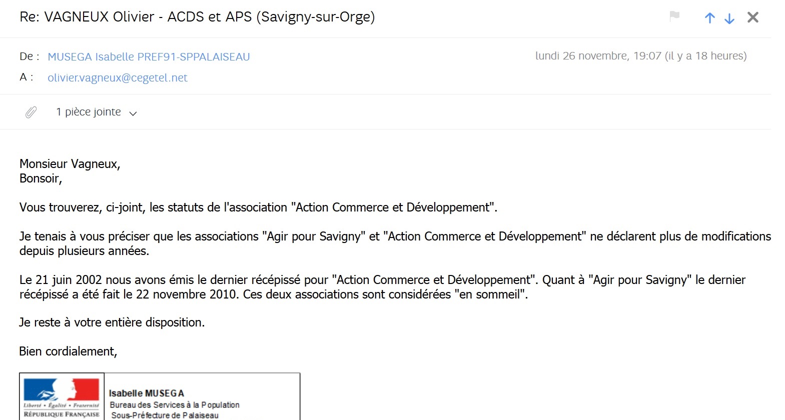785x420 pixels.
Task: Click the paragraph beginning "Le 21 juin 2002"
Action: coord(382,287)
